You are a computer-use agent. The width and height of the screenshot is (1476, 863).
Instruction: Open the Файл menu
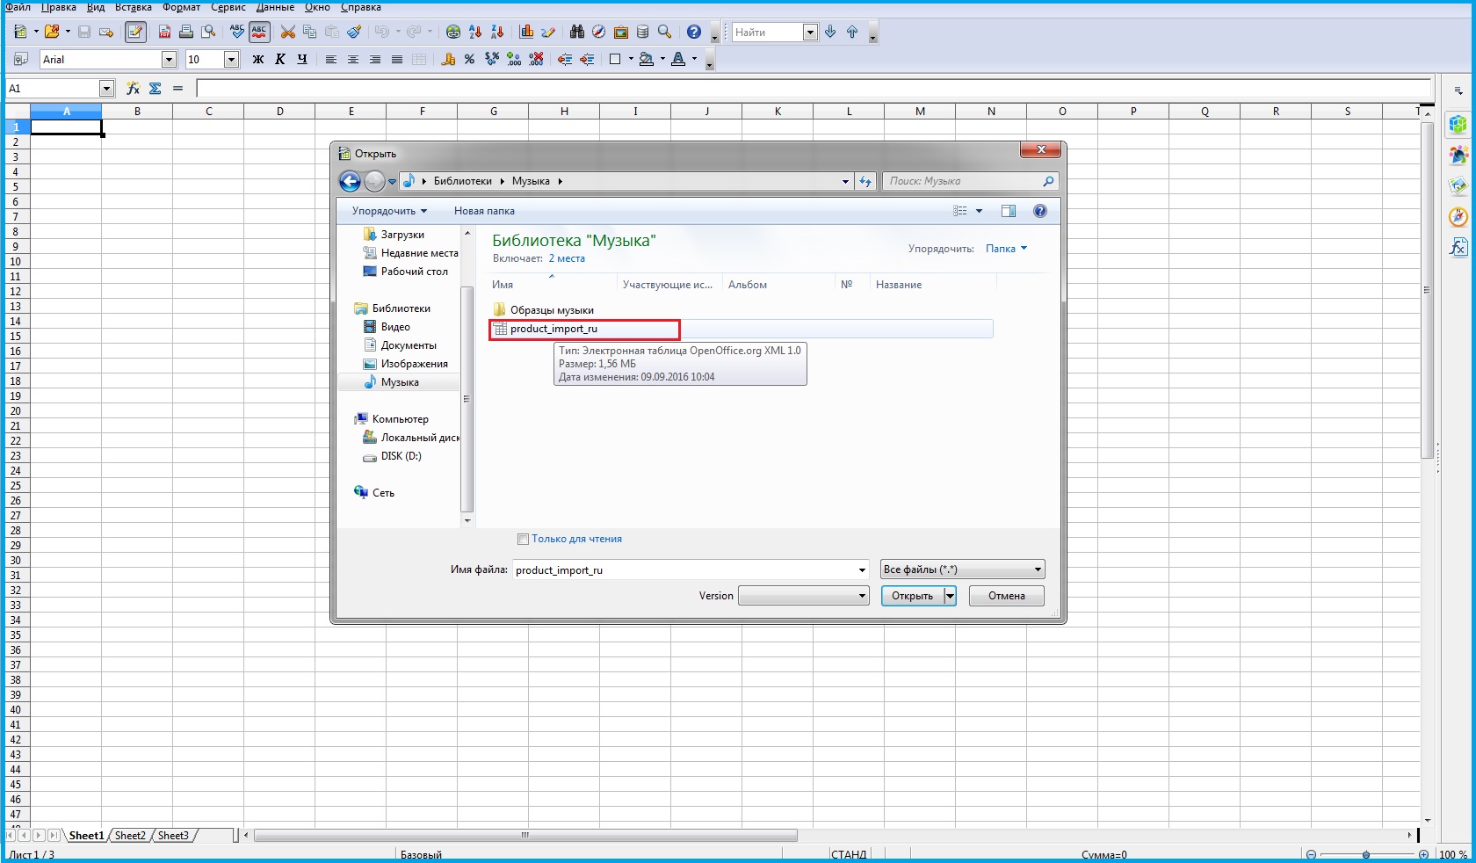tap(18, 7)
